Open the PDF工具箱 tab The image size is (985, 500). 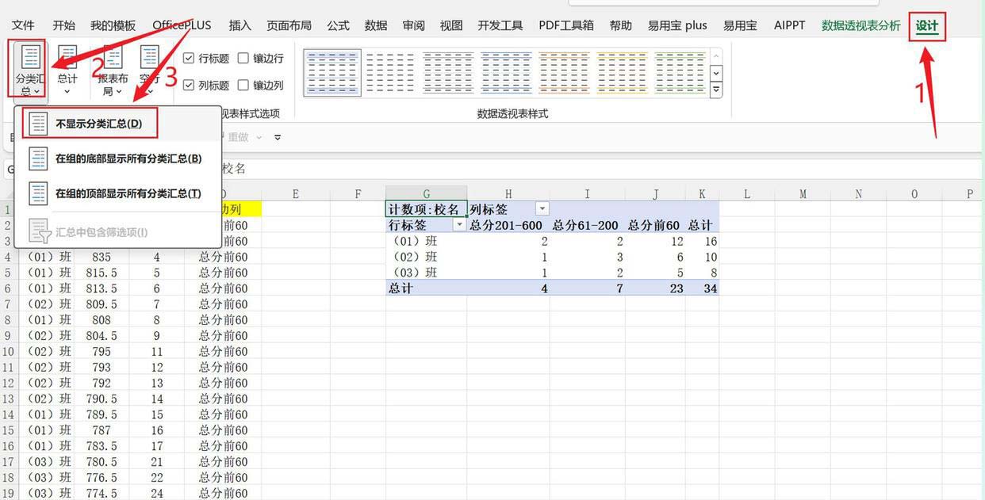(566, 25)
